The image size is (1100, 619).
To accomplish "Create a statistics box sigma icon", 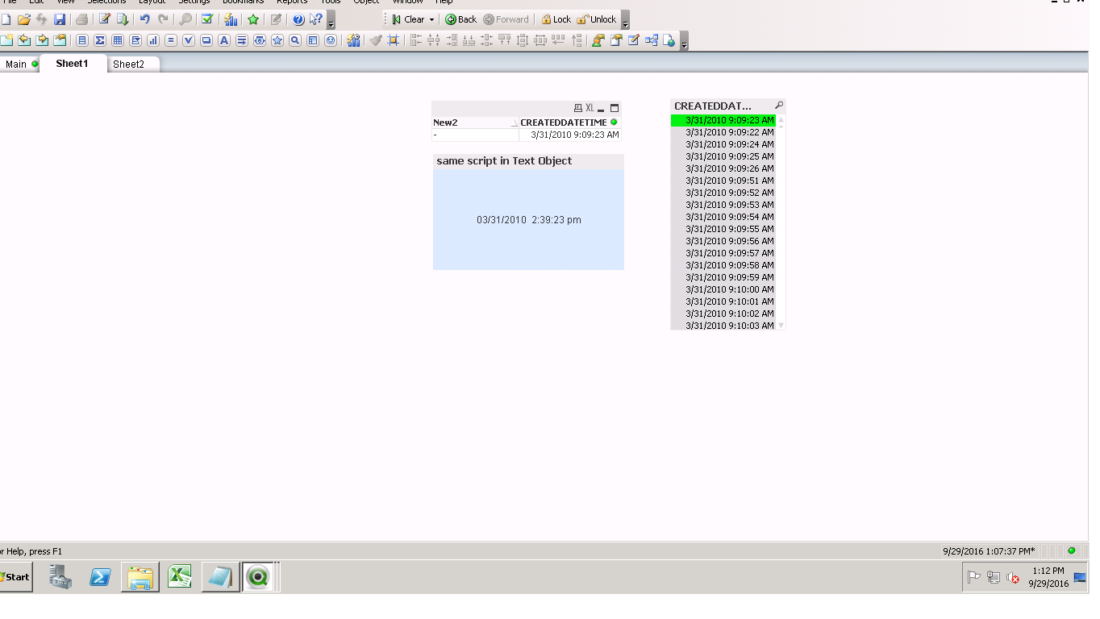I will pyautogui.click(x=100, y=40).
